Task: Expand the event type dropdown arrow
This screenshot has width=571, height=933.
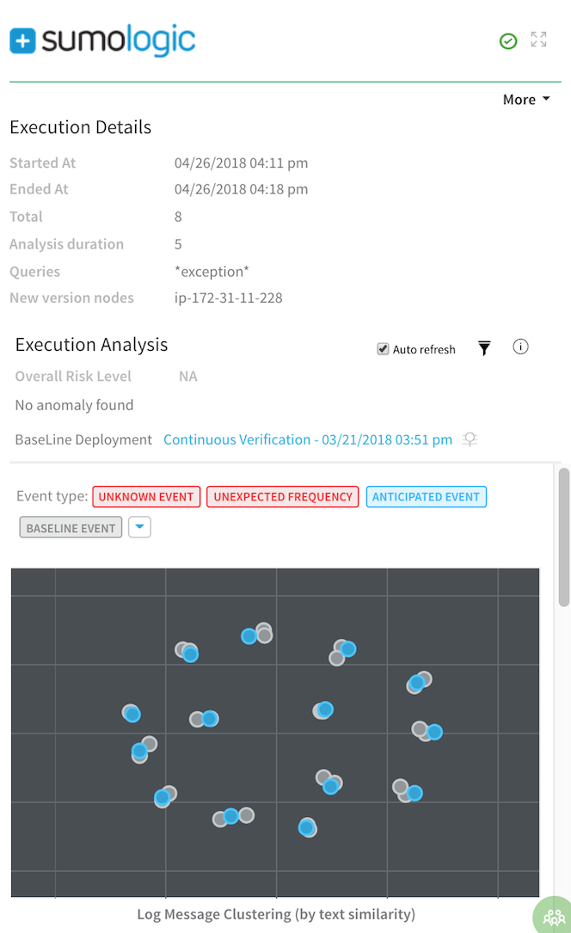Action: [x=140, y=527]
